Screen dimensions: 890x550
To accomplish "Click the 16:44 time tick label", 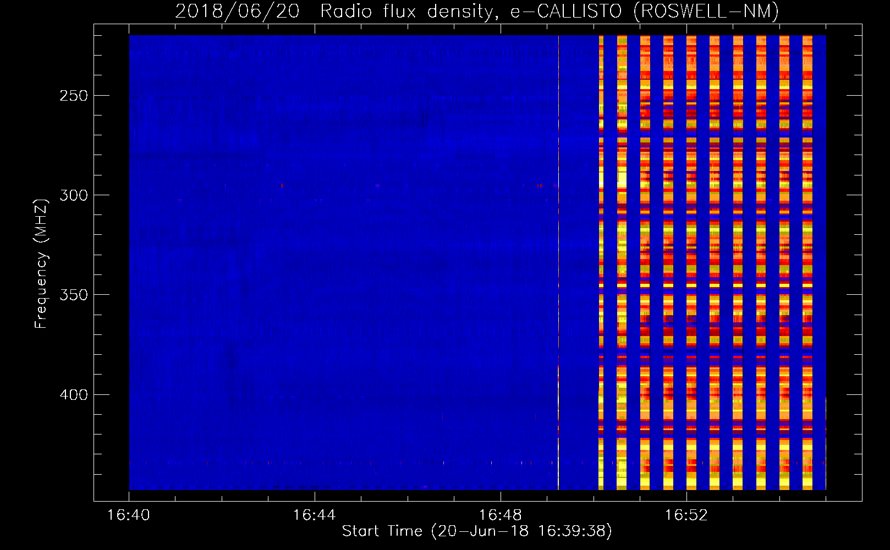I will pos(314,515).
